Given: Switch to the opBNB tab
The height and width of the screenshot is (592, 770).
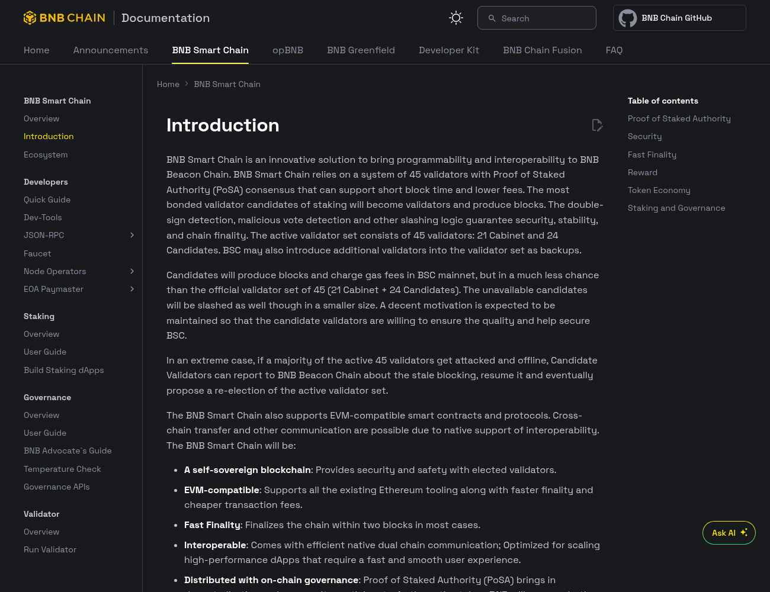Looking at the screenshot, I should (x=288, y=50).
